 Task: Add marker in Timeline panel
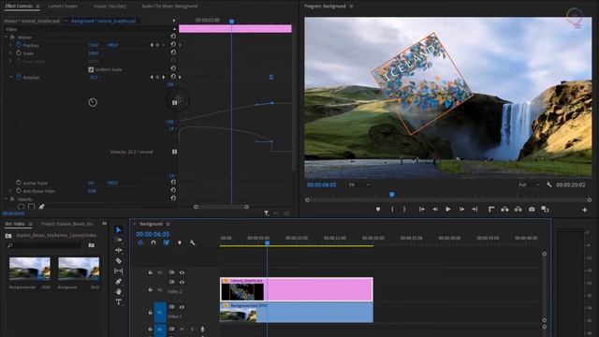click(x=180, y=242)
